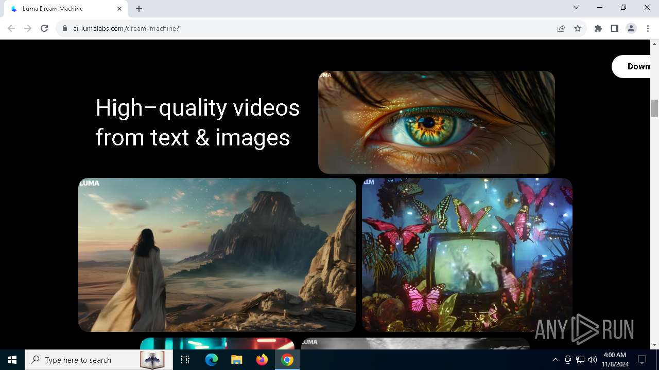Click the Download button

[x=631, y=66]
